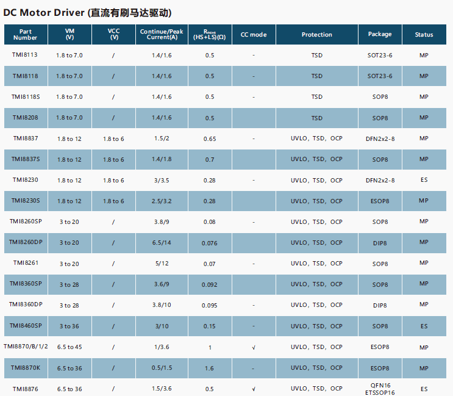The width and height of the screenshot is (453, 396).
Task: Select part number TMI8837
Action: coord(26,138)
